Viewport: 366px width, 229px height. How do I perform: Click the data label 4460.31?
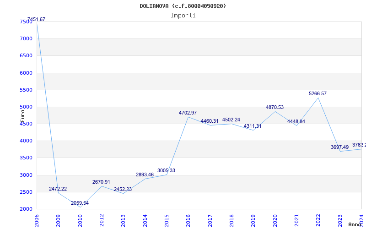[210, 121]
